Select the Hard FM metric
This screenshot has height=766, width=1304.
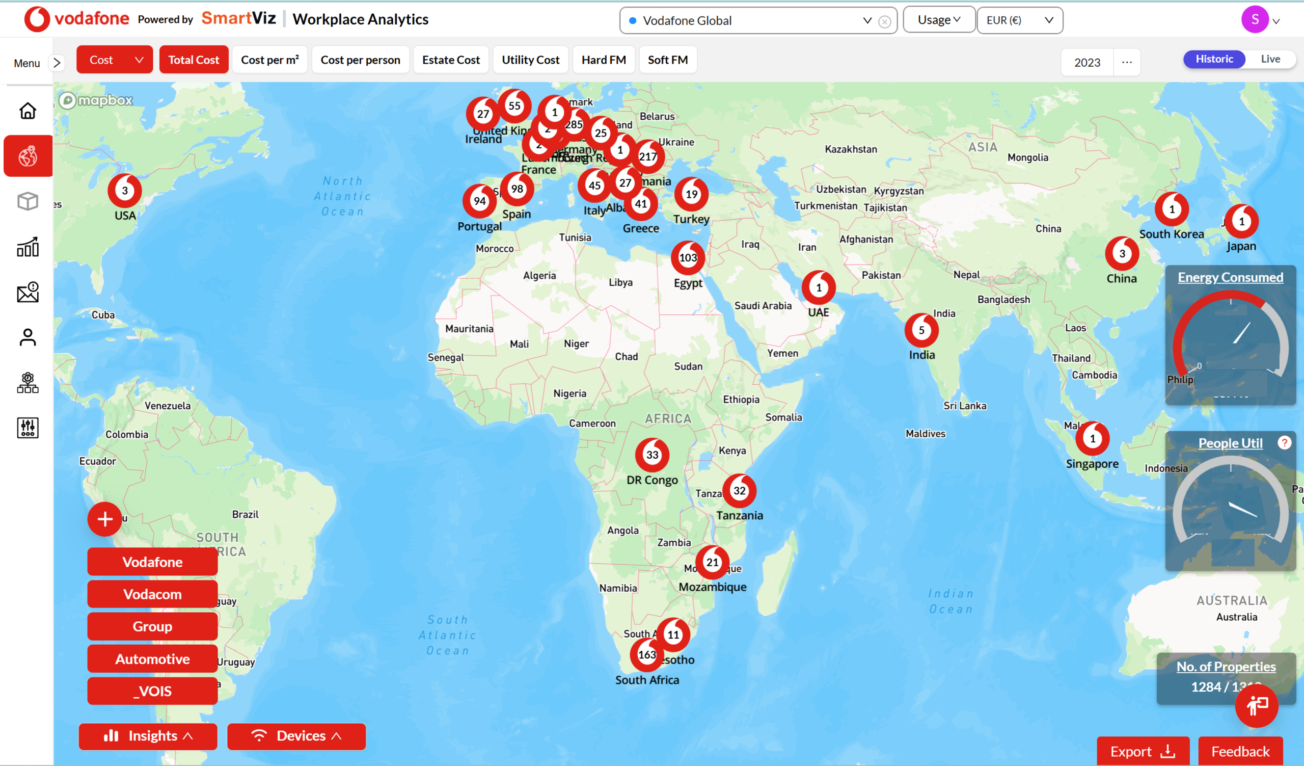[x=604, y=60]
